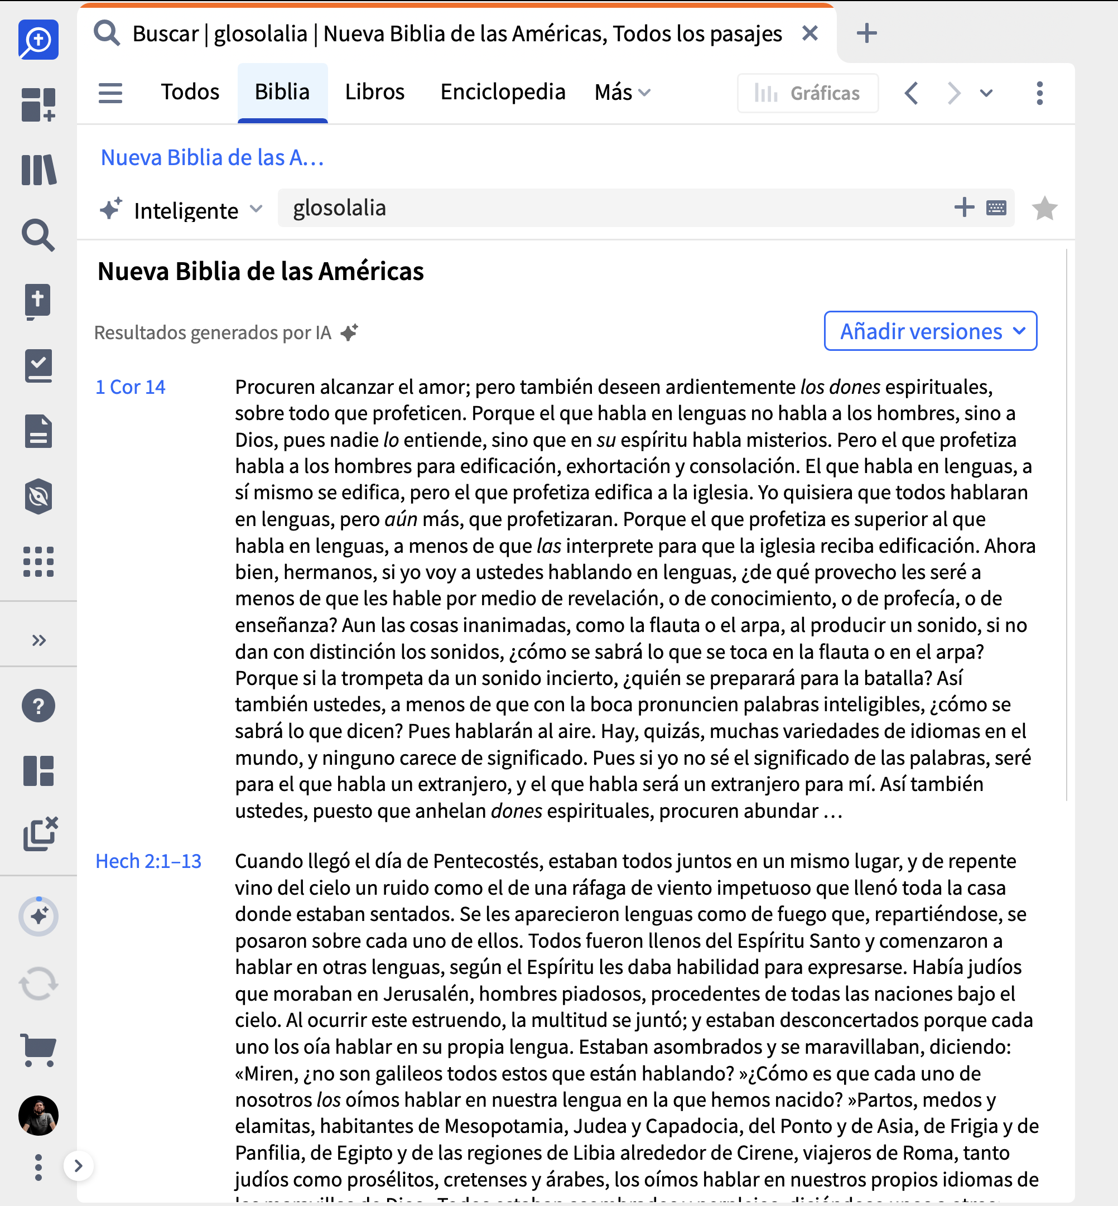Click the Gráficas button

pyautogui.click(x=808, y=93)
